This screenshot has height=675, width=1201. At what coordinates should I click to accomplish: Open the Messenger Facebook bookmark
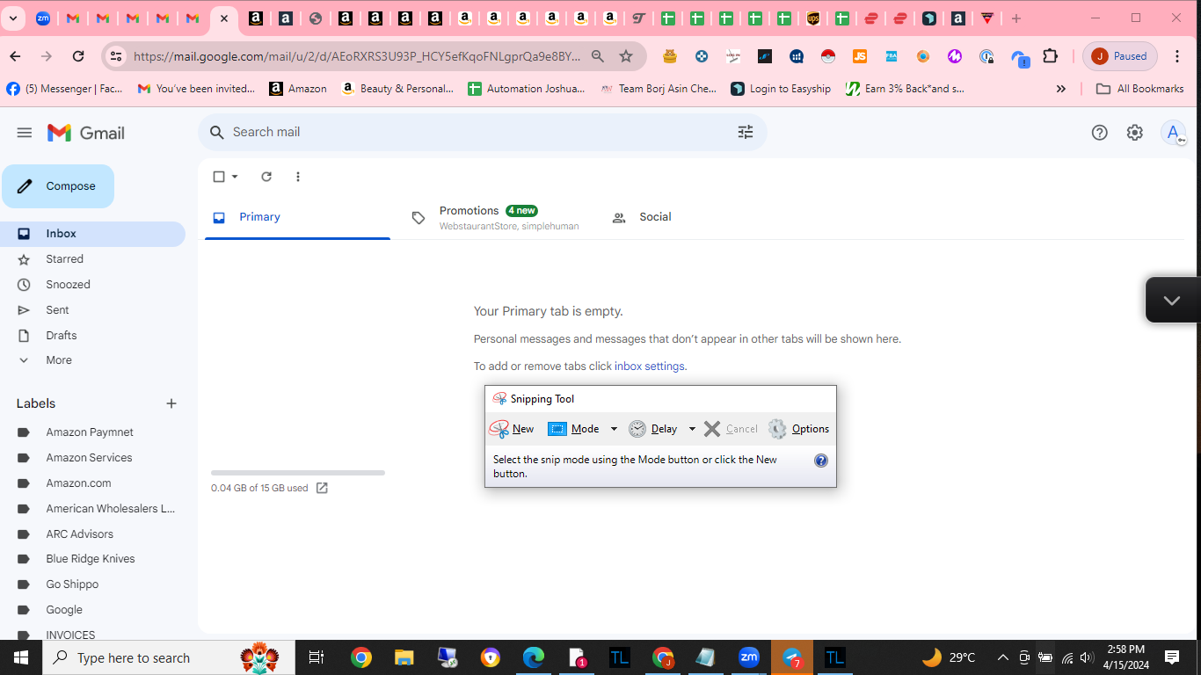pyautogui.click(x=65, y=89)
